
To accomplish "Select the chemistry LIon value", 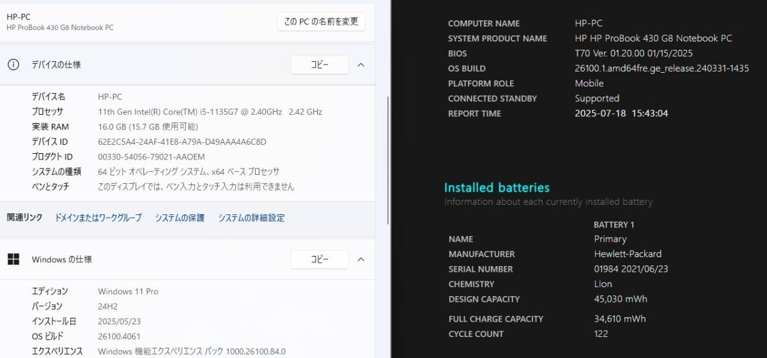I will tap(603, 284).
